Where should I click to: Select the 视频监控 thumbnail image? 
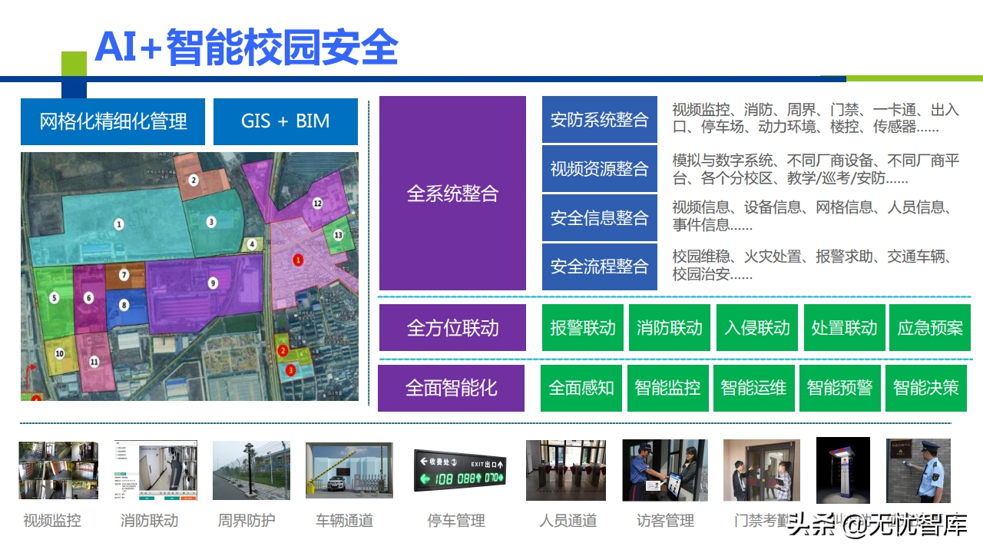(58, 469)
